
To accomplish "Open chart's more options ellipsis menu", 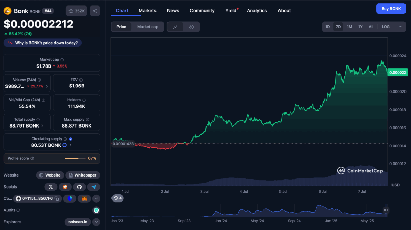I will click(x=400, y=27).
